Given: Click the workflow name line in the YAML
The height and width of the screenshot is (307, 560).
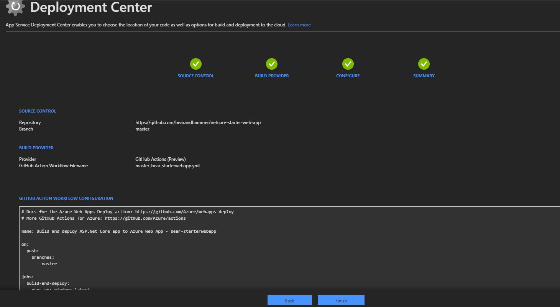Looking at the screenshot, I should coord(119,231).
